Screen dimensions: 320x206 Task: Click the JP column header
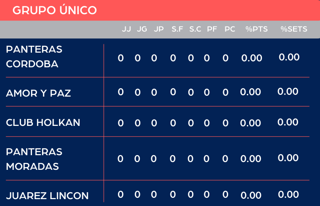point(159,29)
